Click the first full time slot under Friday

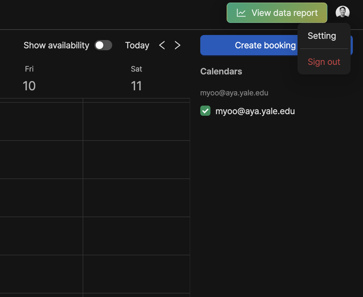[41, 121]
